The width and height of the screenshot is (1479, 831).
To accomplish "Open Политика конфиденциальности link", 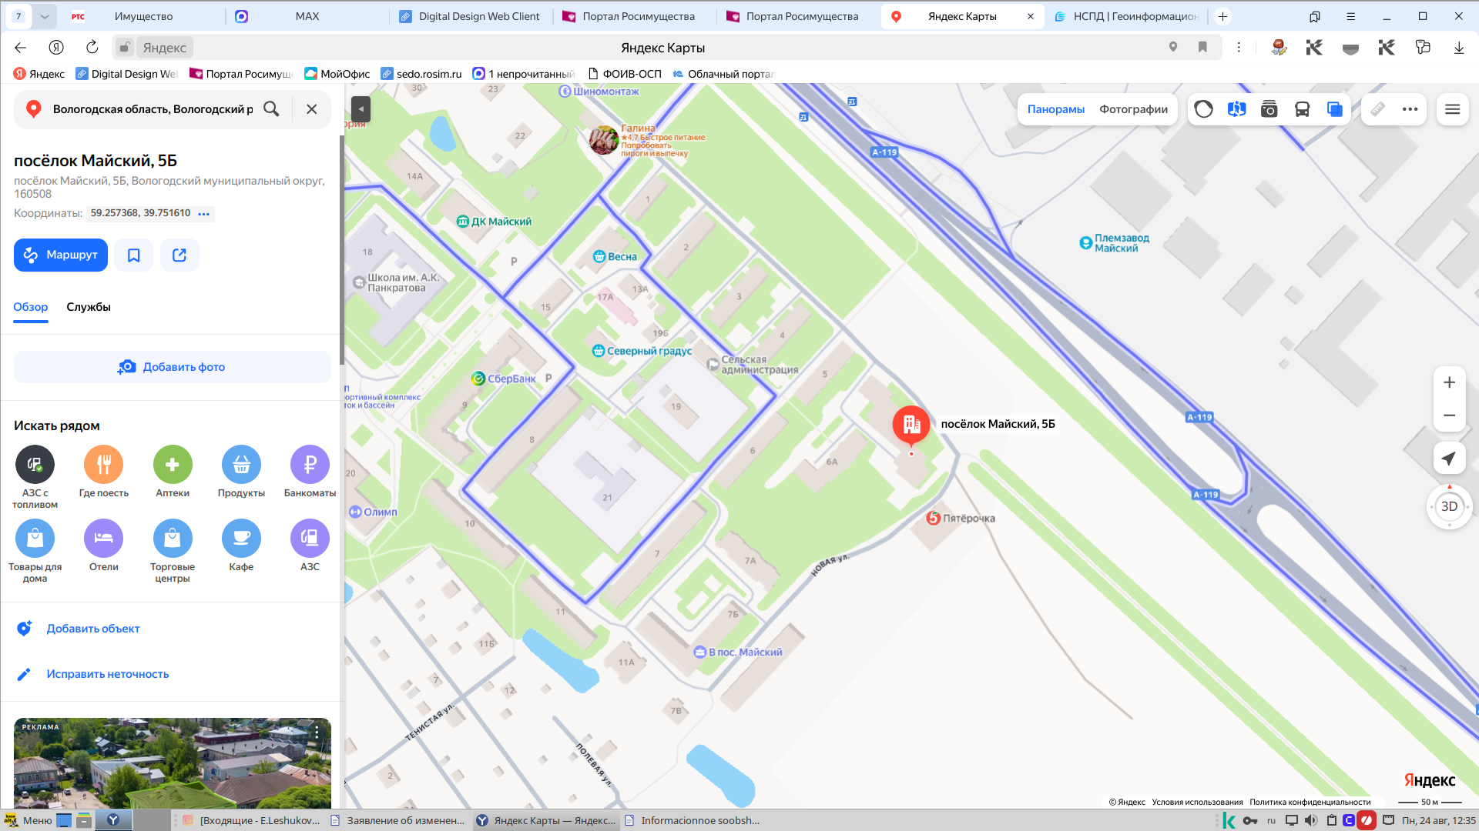I will click(1310, 802).
